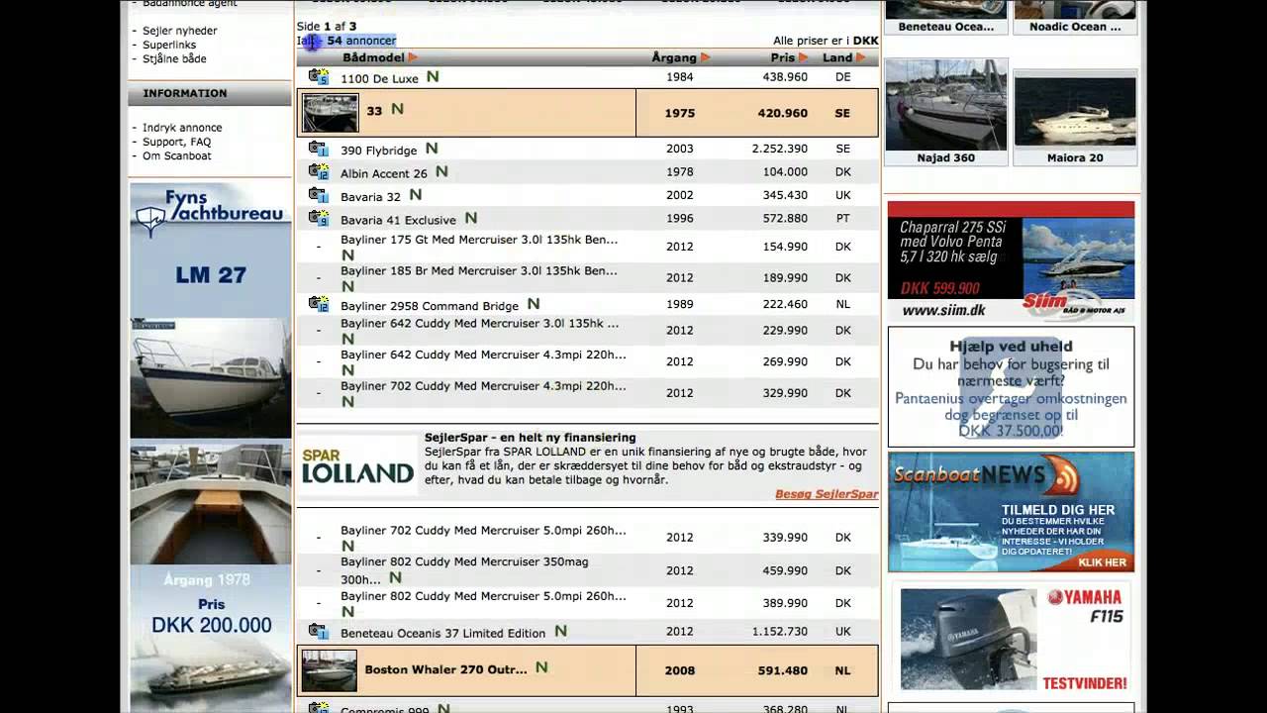Open the Bayliner 2958 Command Bridge listing
Screen dimensions: 1267x713
click(430, 306)
